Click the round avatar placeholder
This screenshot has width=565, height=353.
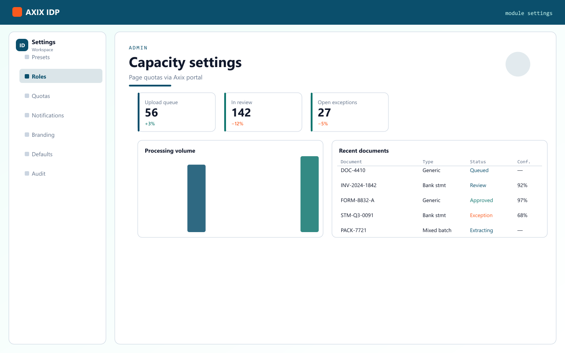pyautogui.click(x=518, y=64)
